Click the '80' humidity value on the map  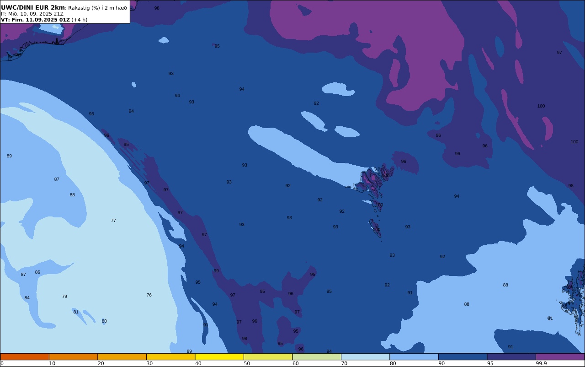coord(104,321)
